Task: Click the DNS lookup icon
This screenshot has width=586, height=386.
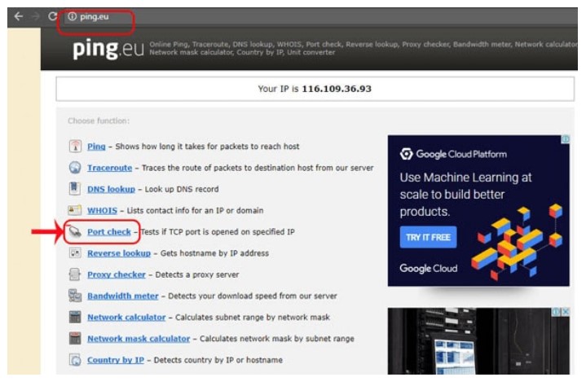Action: click(74, 189)
